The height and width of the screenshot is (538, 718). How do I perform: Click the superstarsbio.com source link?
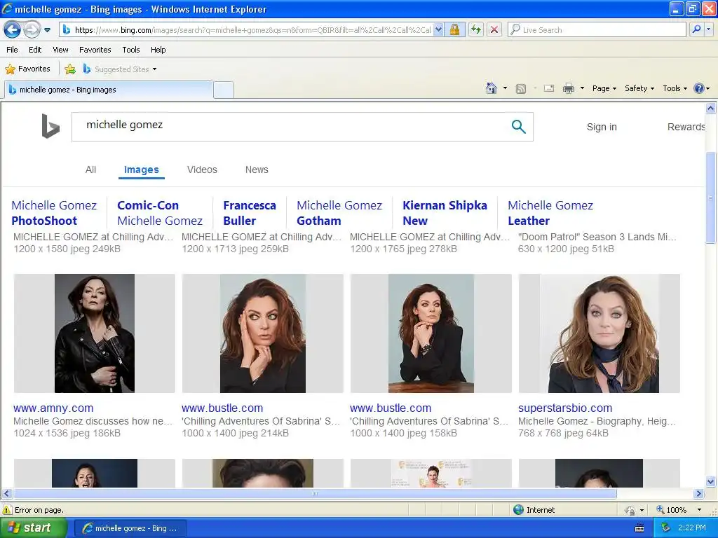[x=565, y=408]
